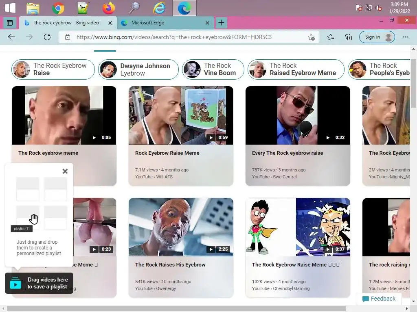Open File Explorer from the taskbar
The width and height of the screenshot is (417, 312).
[x=33, y=8]
